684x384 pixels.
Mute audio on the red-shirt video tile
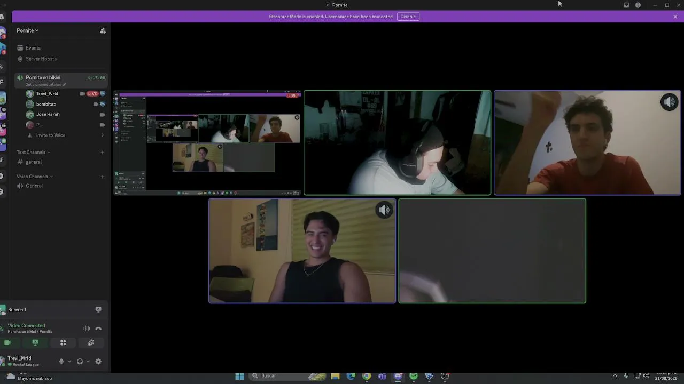click(x=669, y=102)
